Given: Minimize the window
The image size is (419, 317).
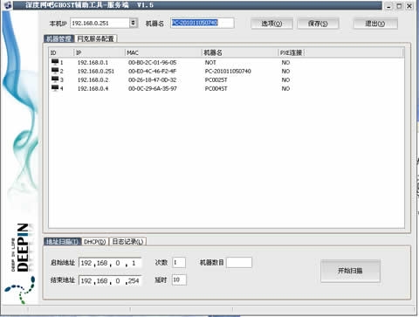Looking at the screenshot, I should [x=389, y=6].
